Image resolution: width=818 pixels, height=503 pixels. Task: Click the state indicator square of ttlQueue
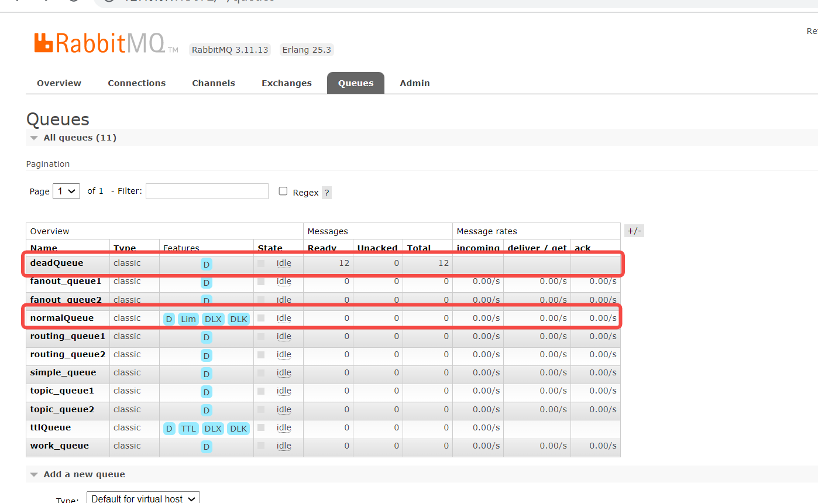pyautogui.click(x=261, y=427)
